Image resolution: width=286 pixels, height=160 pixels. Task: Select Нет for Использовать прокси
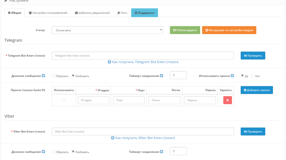click(253, 75)
